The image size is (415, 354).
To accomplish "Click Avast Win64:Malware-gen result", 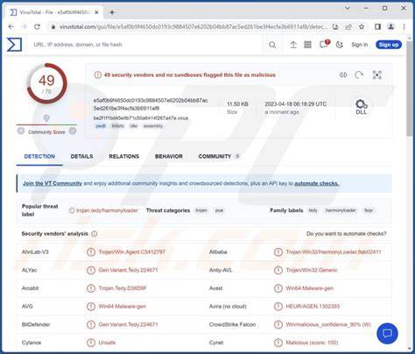I will click(309, 288).
